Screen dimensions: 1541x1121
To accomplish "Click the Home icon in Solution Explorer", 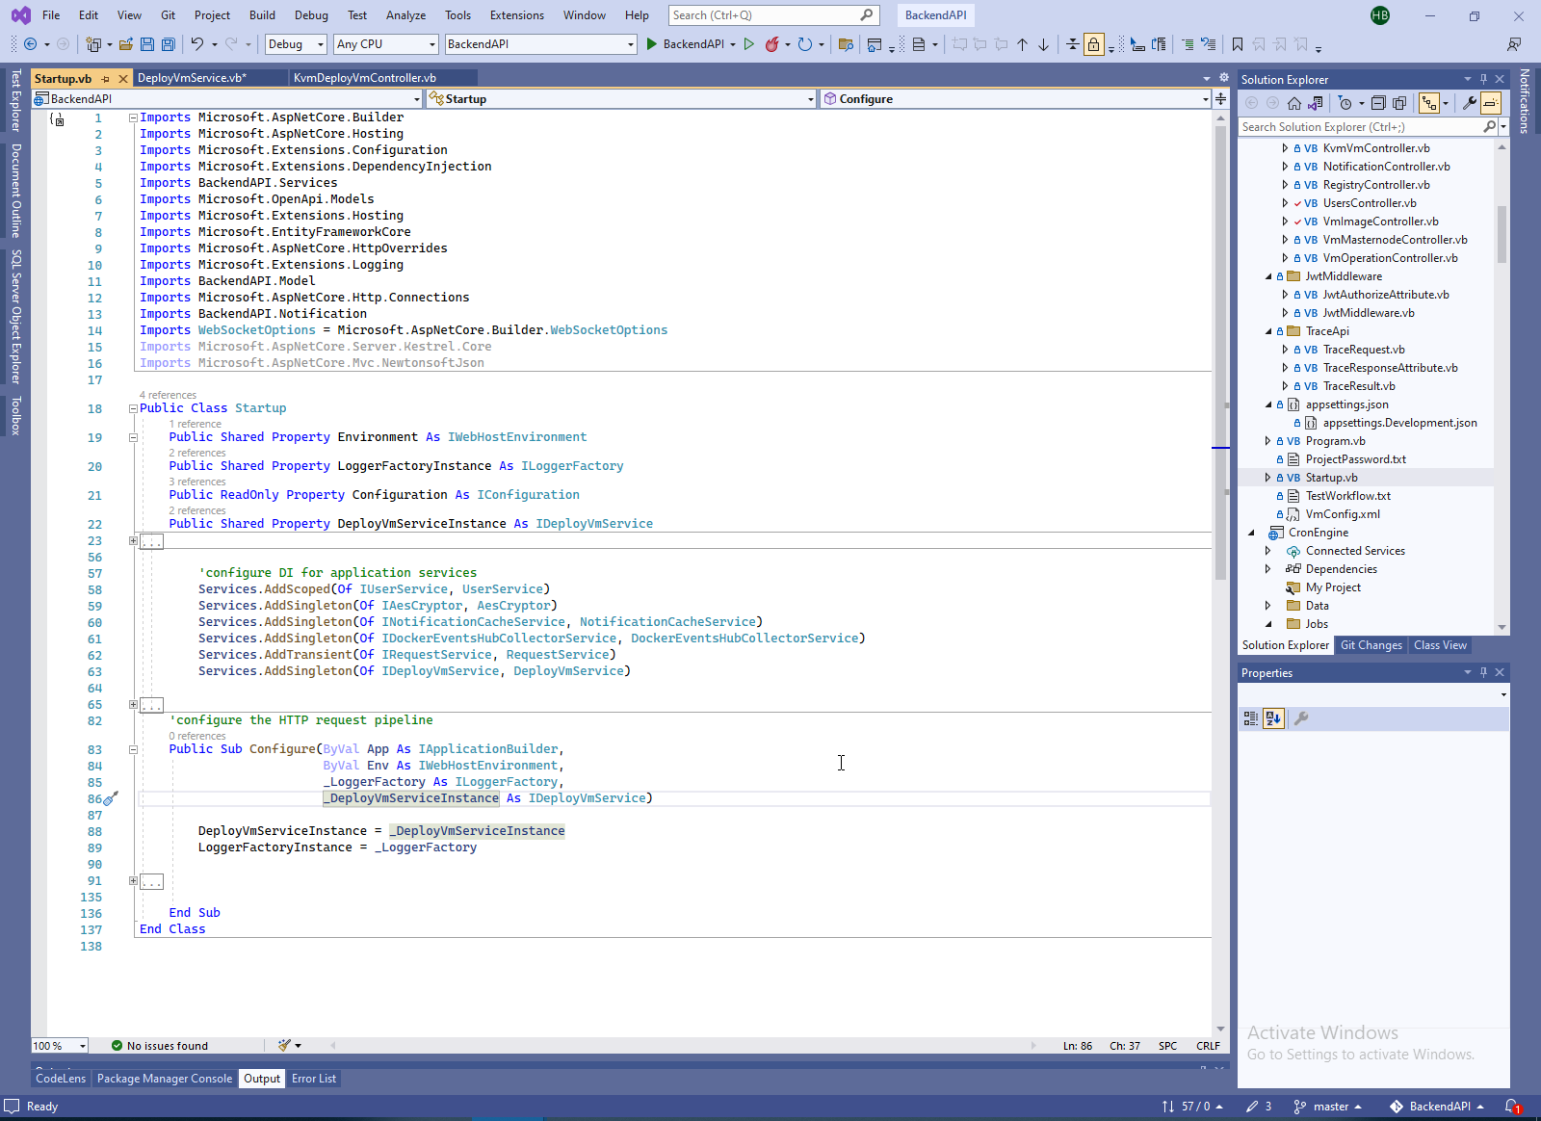I will (1294, 103).
